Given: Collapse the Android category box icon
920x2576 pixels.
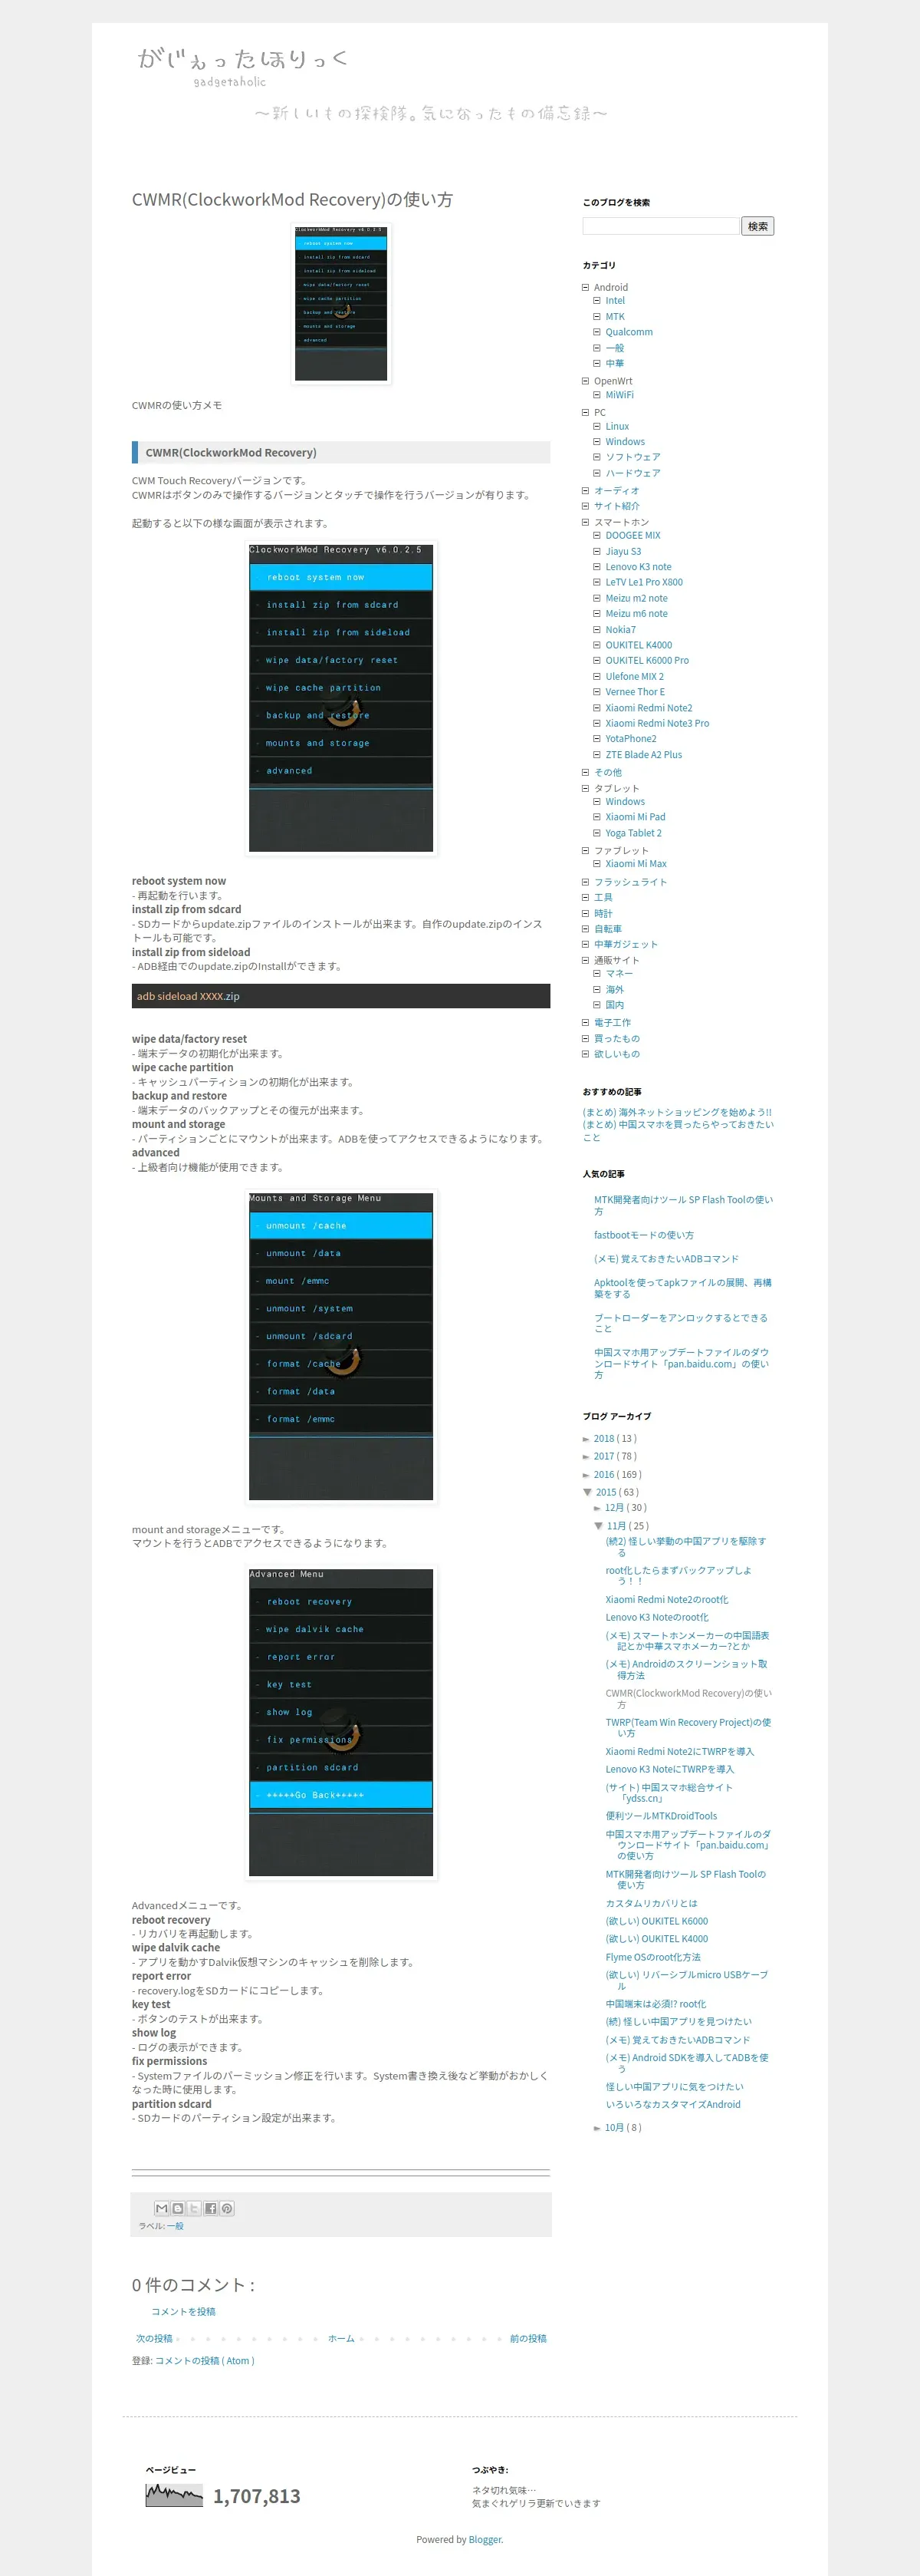Looking at the screenshot, I should tap(586, 287).
